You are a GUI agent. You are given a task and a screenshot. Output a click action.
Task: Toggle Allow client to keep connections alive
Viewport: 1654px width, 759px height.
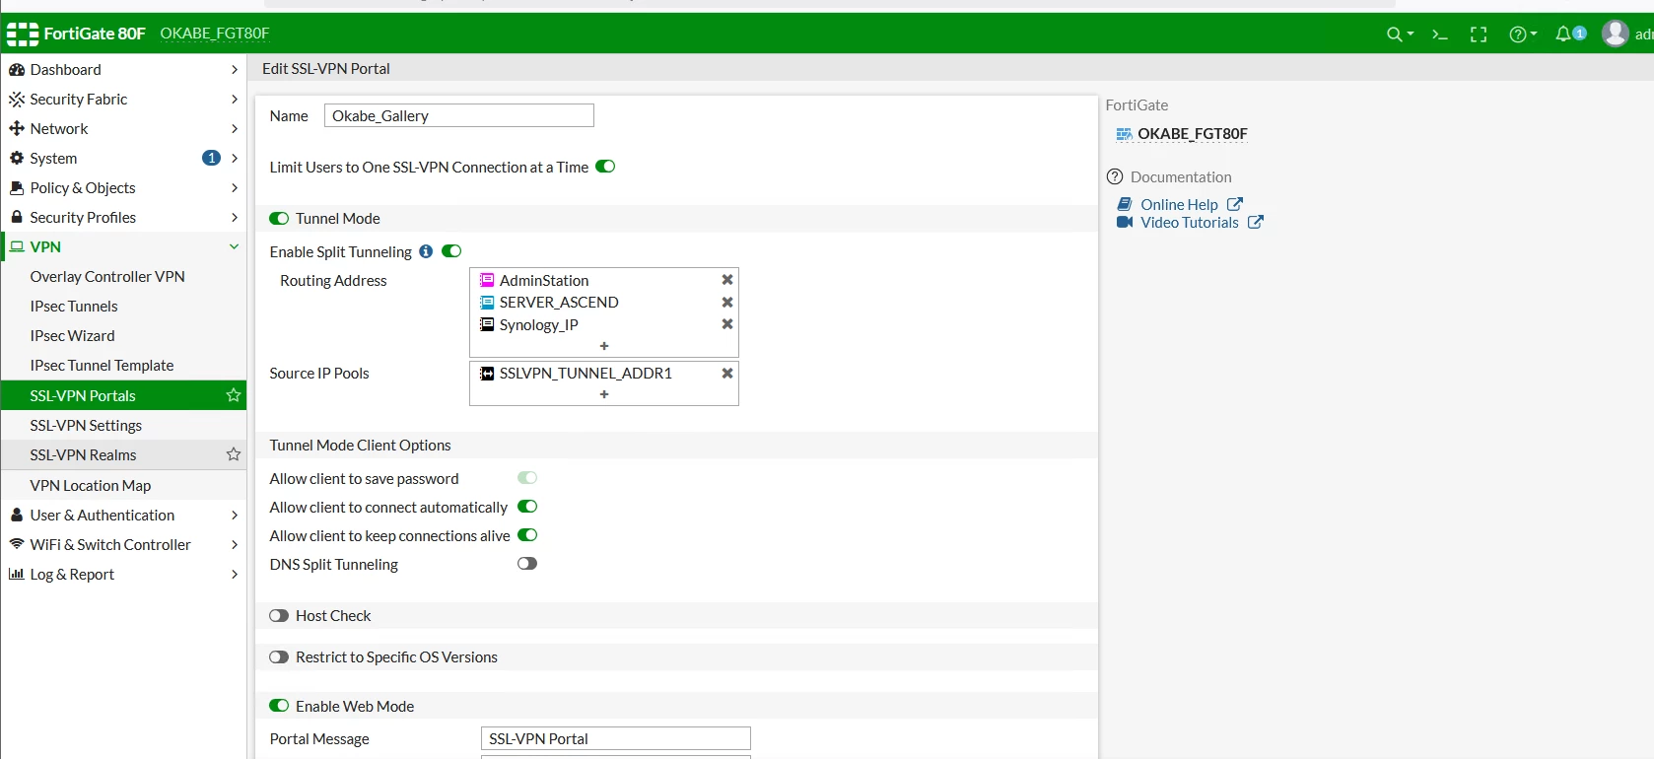[x=527, y=535]
